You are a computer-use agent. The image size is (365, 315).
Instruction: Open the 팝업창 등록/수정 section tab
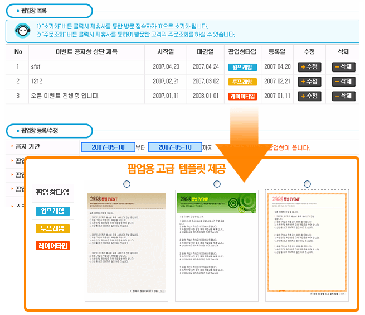pos(49,131)
